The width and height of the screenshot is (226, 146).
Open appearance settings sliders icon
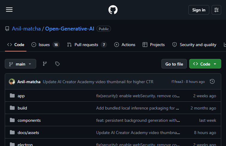[x=216, y=10]
